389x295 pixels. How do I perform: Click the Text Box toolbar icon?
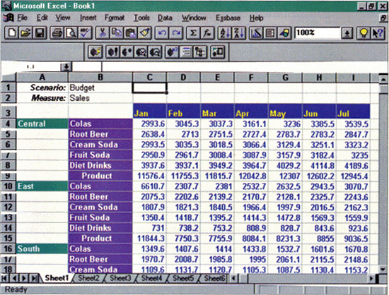270,32
